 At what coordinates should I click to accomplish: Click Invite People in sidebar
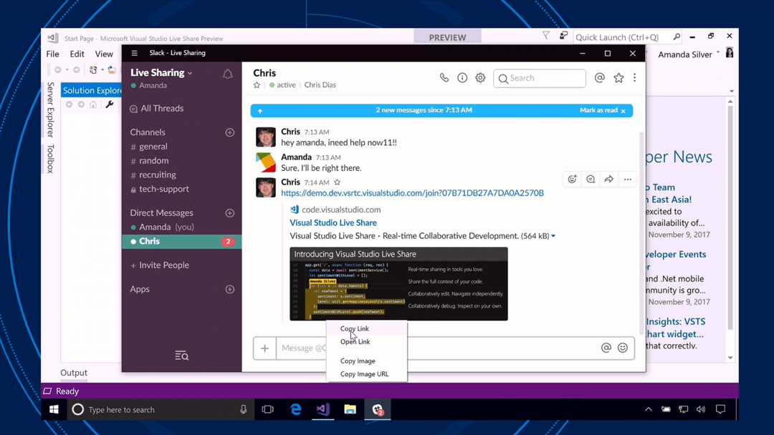point(164,265)
